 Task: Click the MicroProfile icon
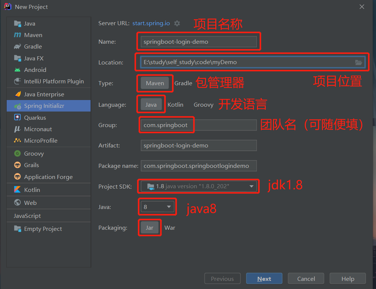click(x=17, y=140)
